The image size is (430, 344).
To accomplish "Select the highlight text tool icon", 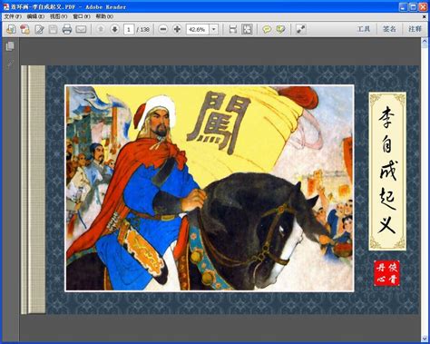I will click(x=281, y=29).
